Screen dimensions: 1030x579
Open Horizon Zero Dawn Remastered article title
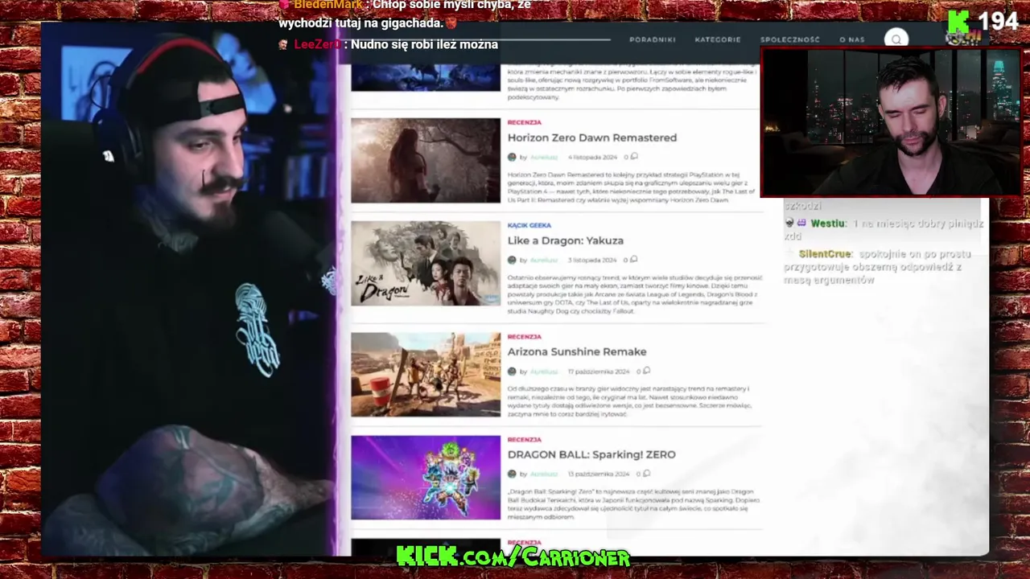592,138
